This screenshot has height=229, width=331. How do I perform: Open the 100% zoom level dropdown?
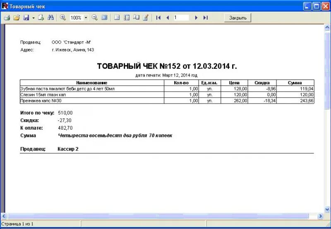(x=86, y=18)
